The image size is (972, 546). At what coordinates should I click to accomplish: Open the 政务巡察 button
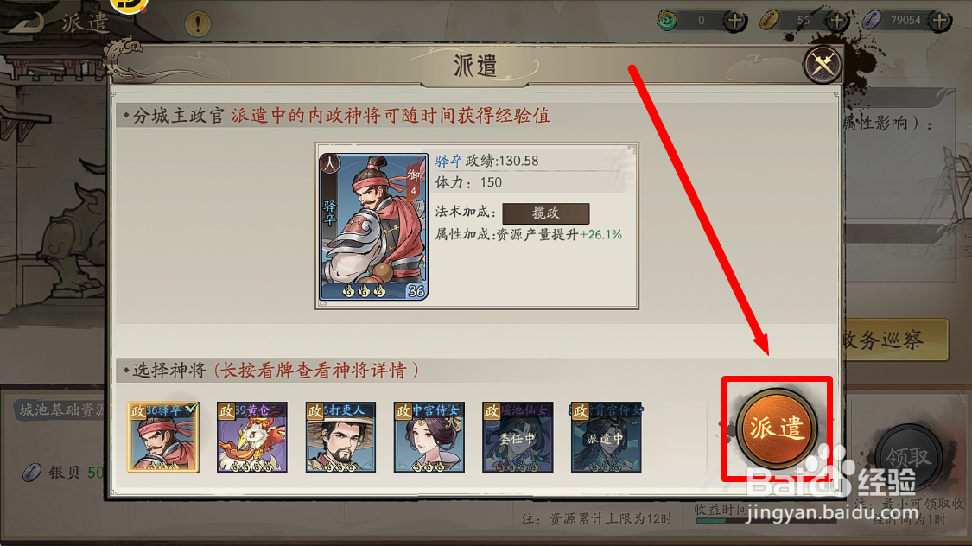click(895, 340)
